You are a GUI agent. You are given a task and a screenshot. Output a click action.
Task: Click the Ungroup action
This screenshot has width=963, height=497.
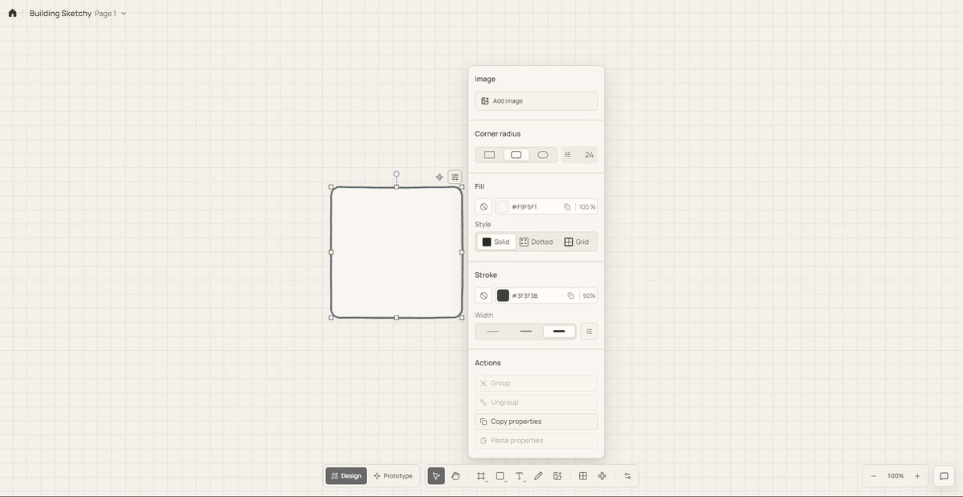pos(537,402)
